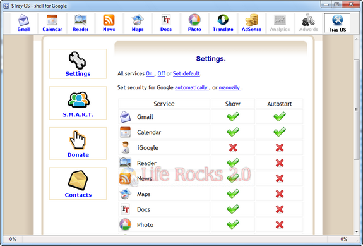Image resolution: width=363 pixels, height=246 pixels.
Task: Open Maps from the top toolbar
Action: point(138,23)
